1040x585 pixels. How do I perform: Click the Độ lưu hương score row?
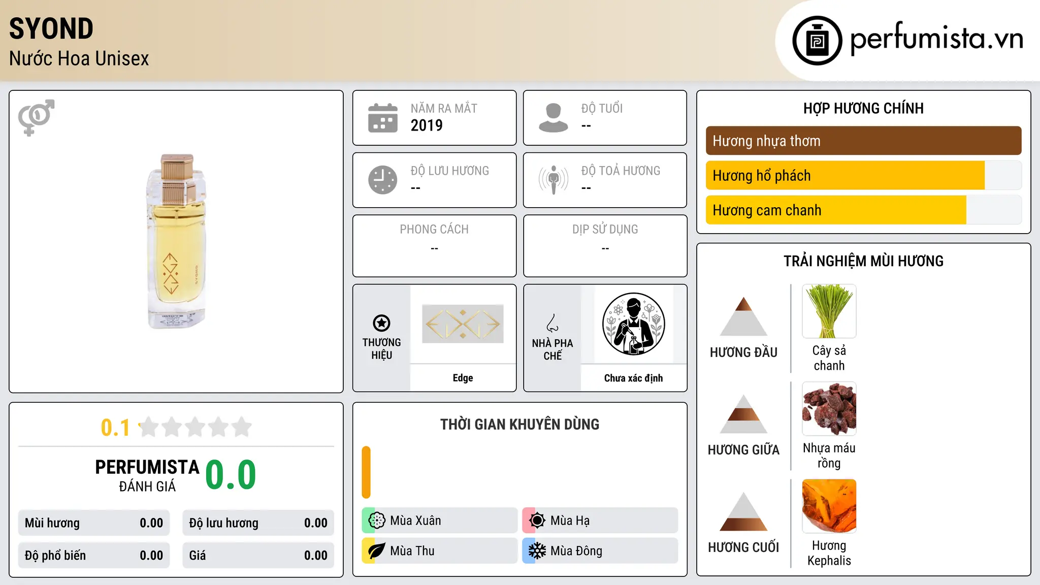click(258, 523)
